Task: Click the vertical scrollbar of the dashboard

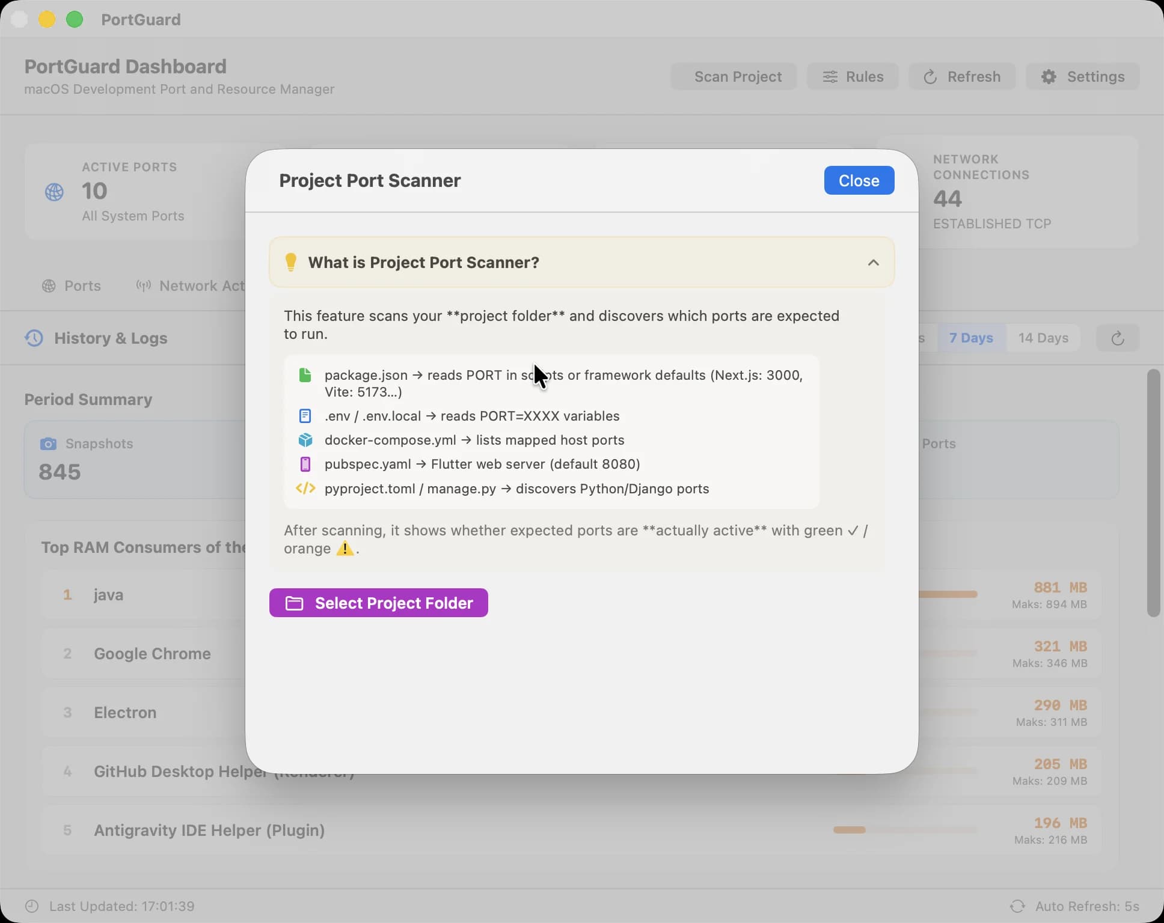Action: [1153, 493]
